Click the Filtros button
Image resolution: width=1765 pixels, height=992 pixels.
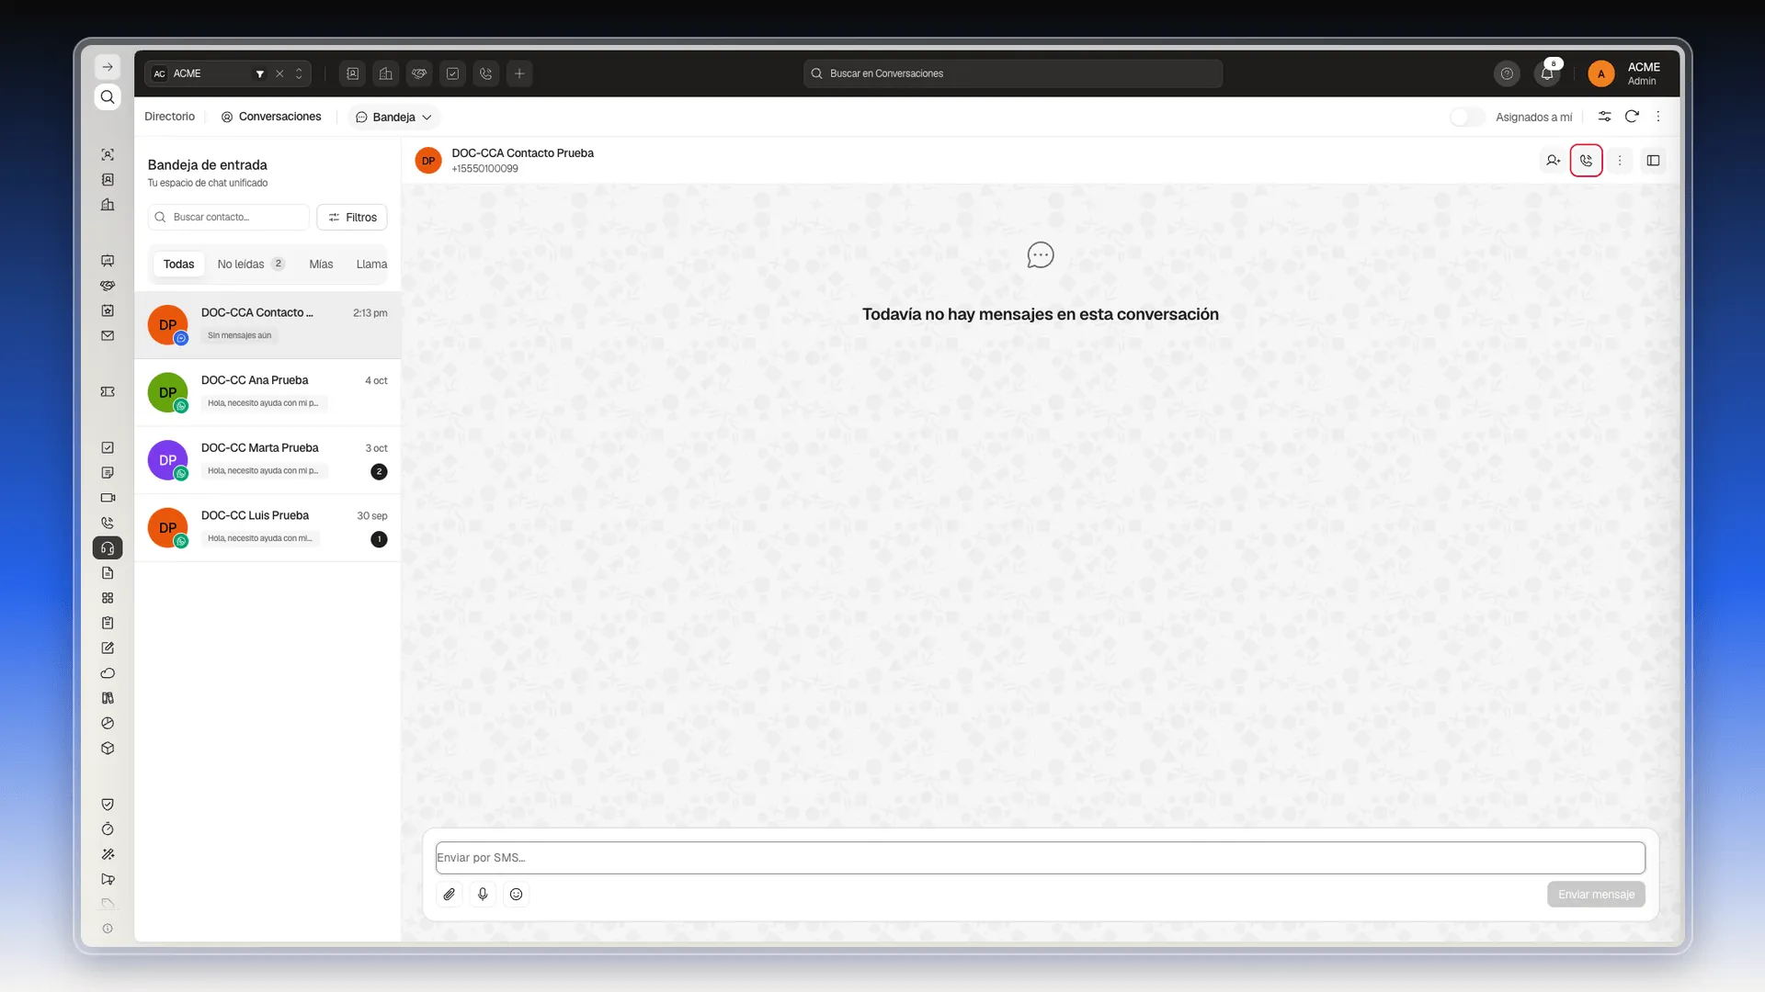coord(352,218)
